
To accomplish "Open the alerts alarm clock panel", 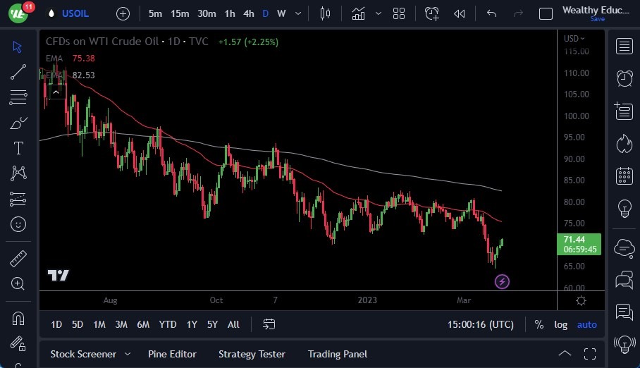I will click(x=624, y=78).
